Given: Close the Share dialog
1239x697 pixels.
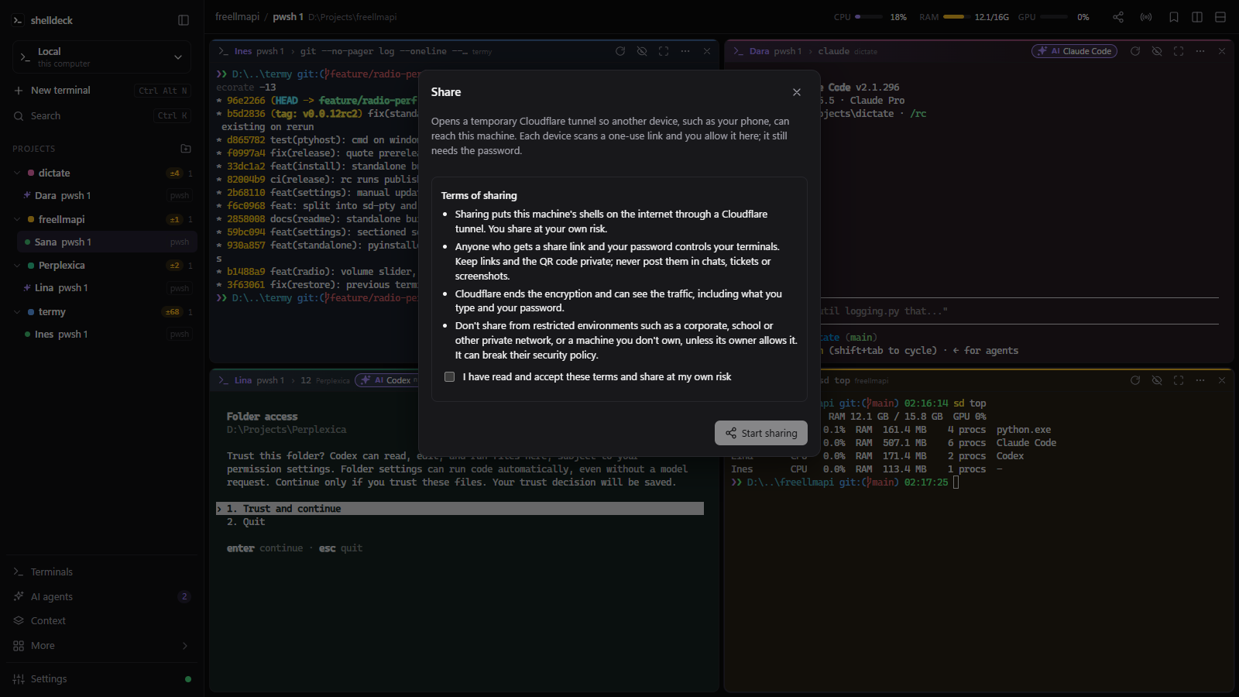Looking at the screenshot, I should tap(797, 92).
